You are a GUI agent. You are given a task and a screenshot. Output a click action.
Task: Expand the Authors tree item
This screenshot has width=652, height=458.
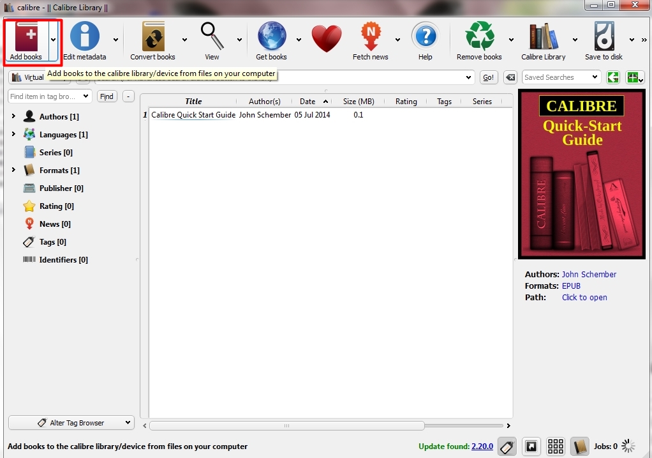coord(13,116)
